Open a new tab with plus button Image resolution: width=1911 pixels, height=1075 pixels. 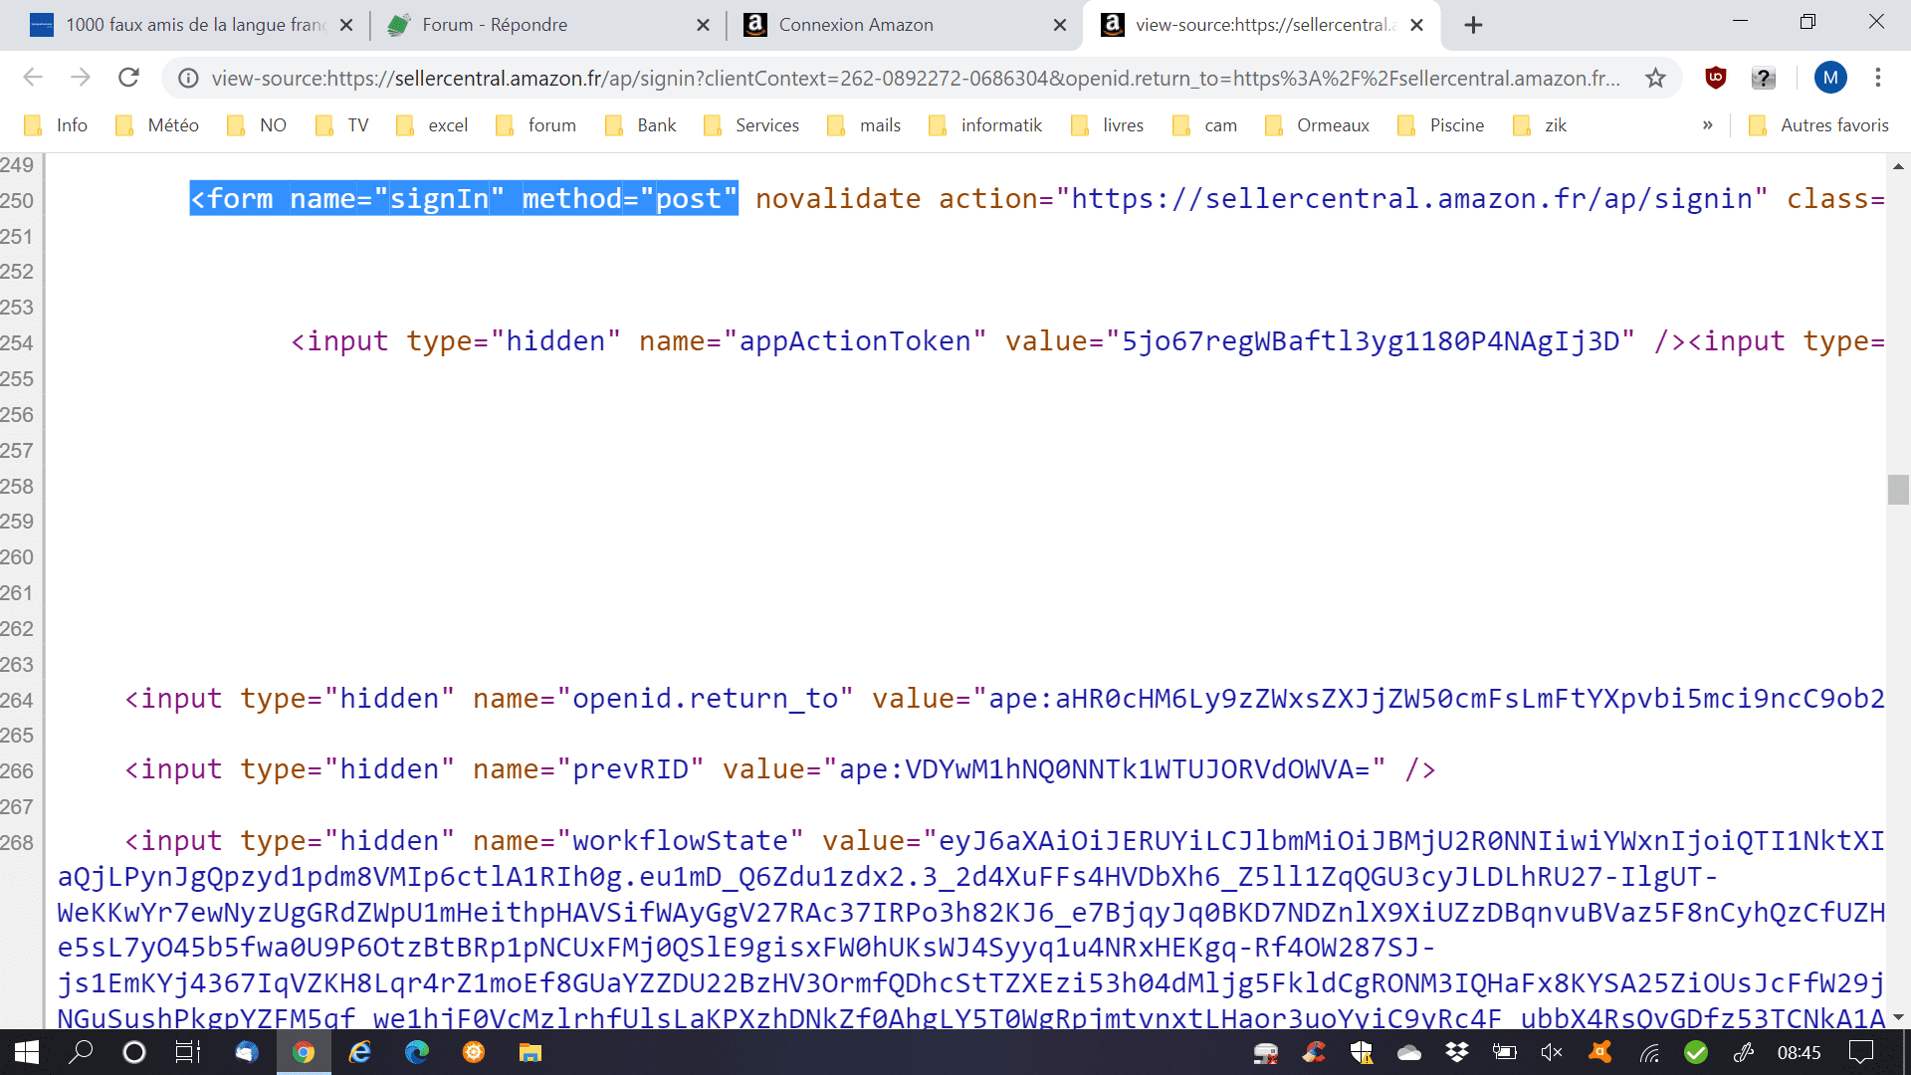[x=1473, y=25]
